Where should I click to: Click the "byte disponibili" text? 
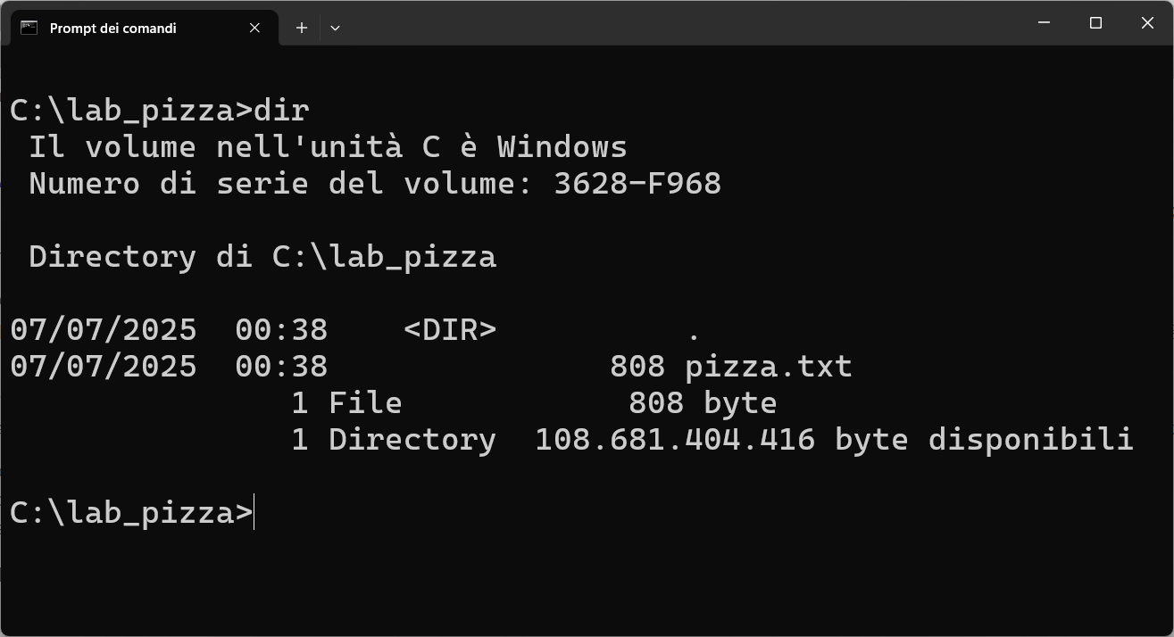pyautogui.click(x=984, y=440)
